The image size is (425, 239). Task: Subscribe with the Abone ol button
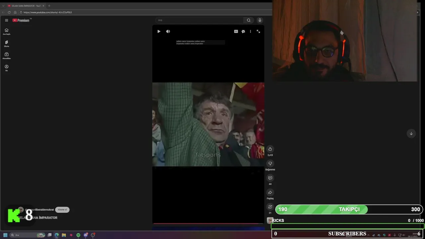[62, 209]
